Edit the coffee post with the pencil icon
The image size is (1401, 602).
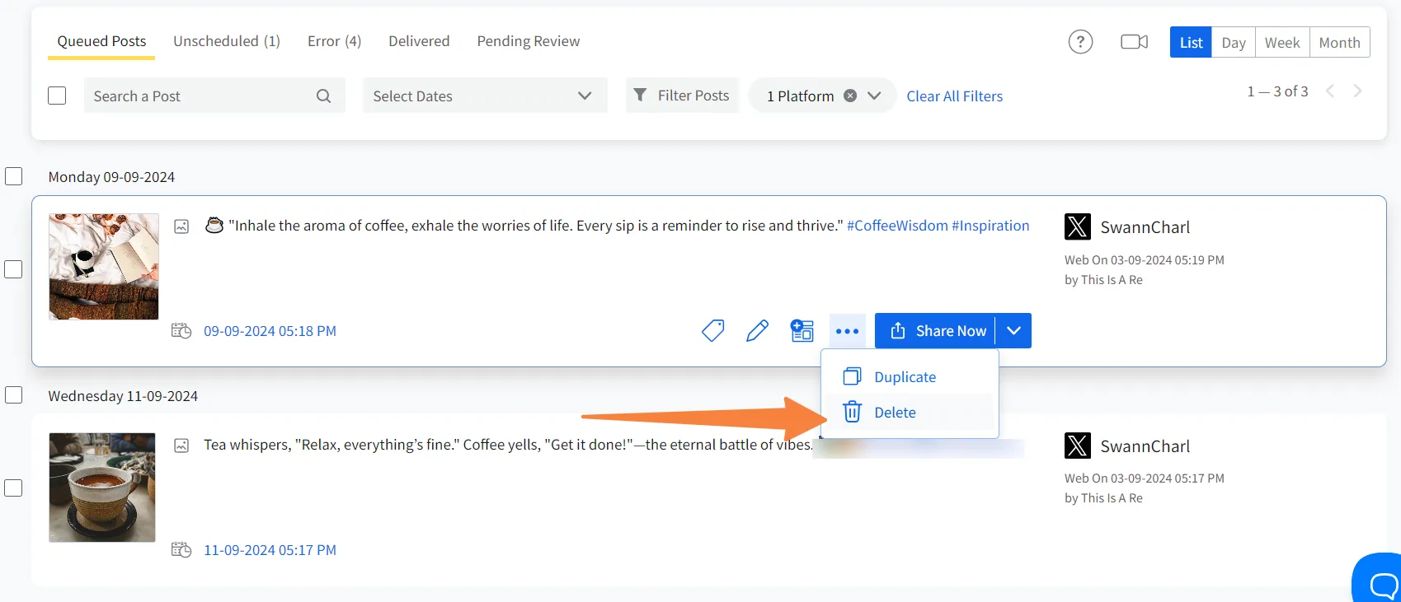(757, 331)
